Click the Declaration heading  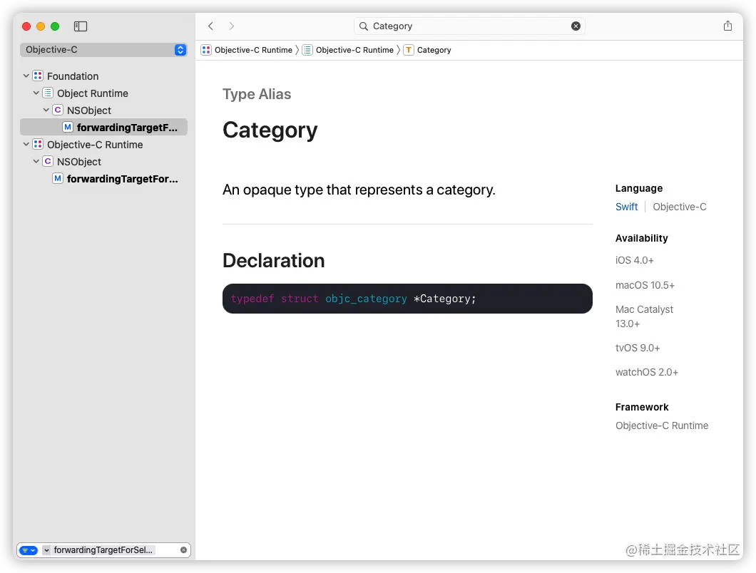pos(273,261)
